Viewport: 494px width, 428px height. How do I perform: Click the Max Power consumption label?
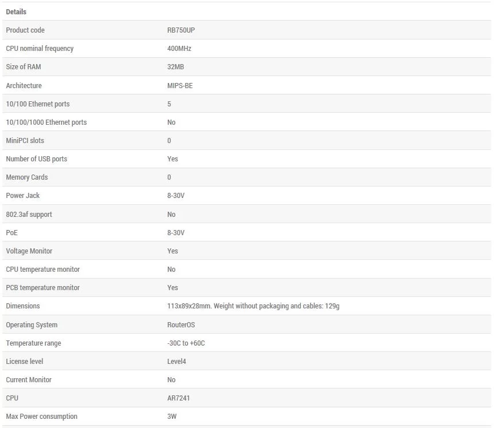(42, 417)
